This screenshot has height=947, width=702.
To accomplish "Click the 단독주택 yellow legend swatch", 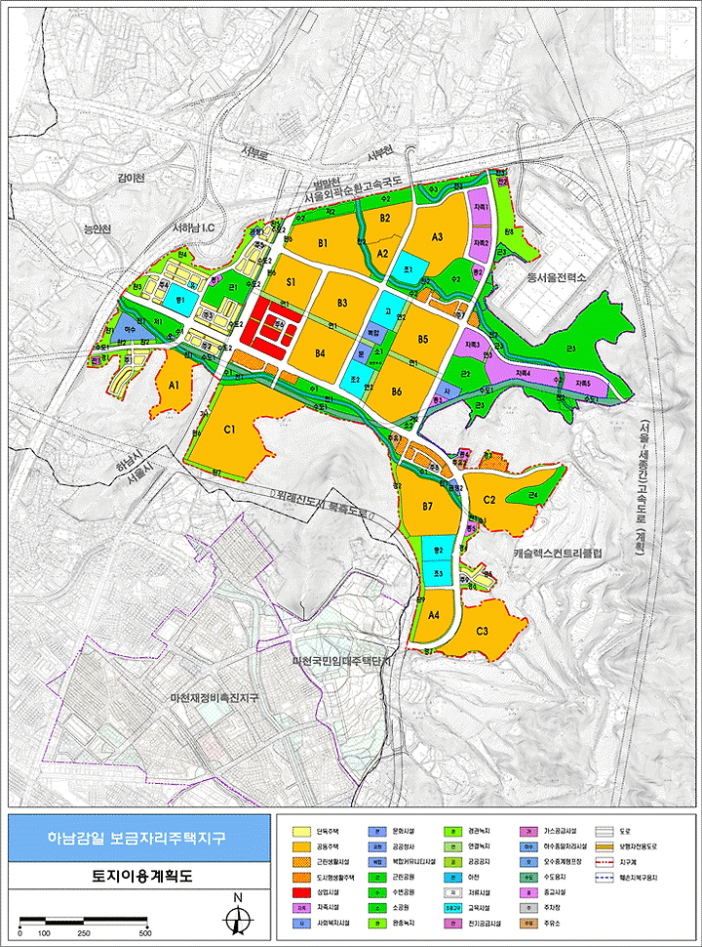I will (x=301, y=832).
